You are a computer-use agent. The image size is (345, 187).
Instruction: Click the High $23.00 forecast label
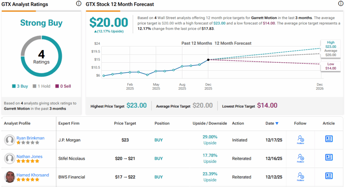(x=331, y=45)
